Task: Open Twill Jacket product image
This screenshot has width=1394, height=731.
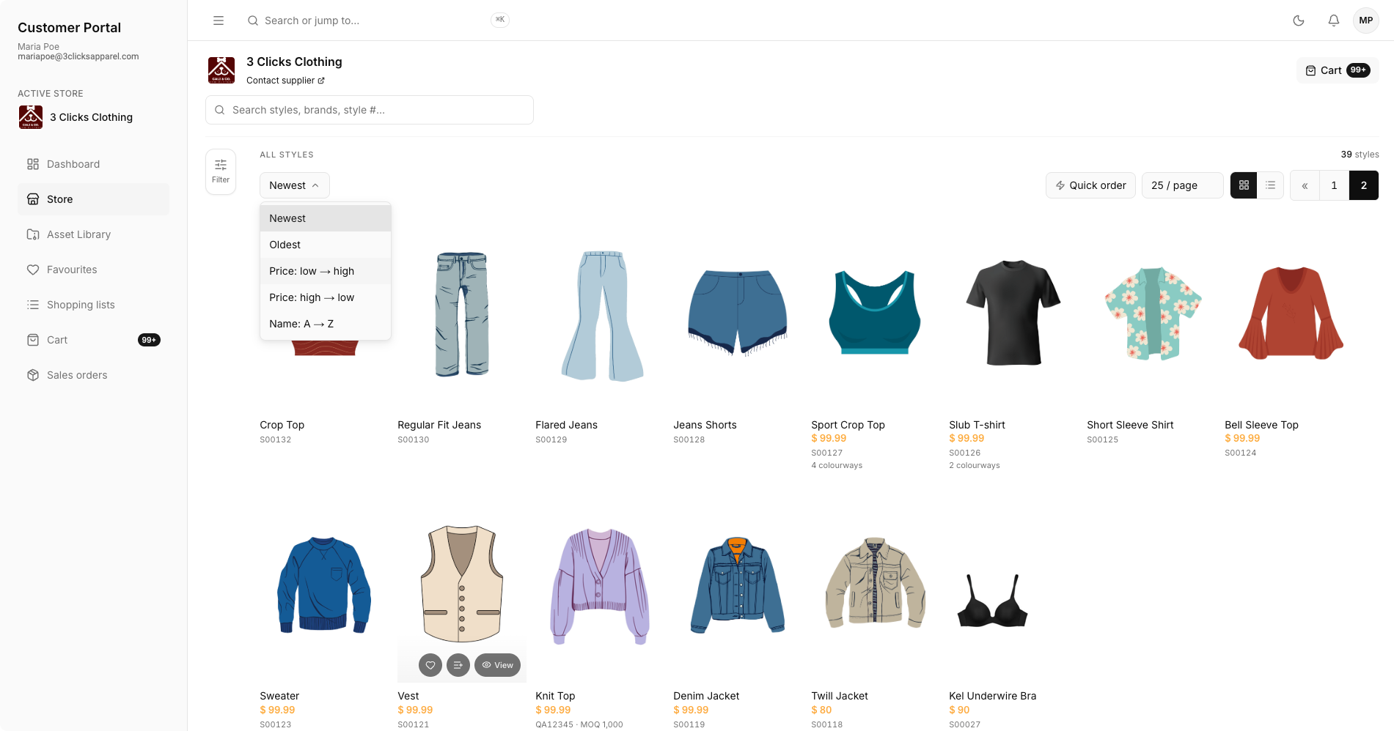Action: [875, 583]
